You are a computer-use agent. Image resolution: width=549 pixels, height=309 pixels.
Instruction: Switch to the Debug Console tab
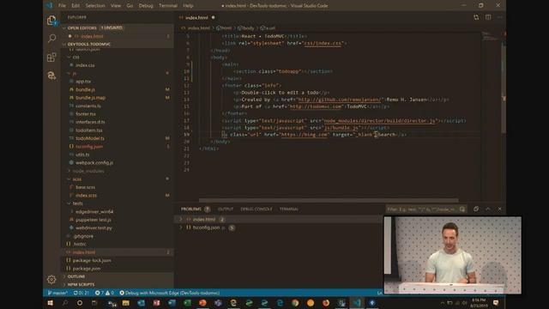[256, 209]
